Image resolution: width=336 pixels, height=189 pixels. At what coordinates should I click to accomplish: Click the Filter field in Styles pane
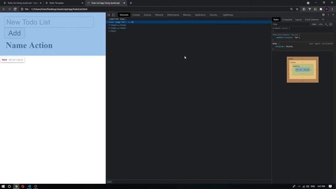coord(291,24)
